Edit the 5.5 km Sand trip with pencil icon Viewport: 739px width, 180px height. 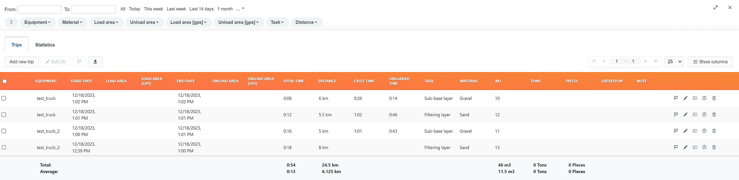[685, 115]
